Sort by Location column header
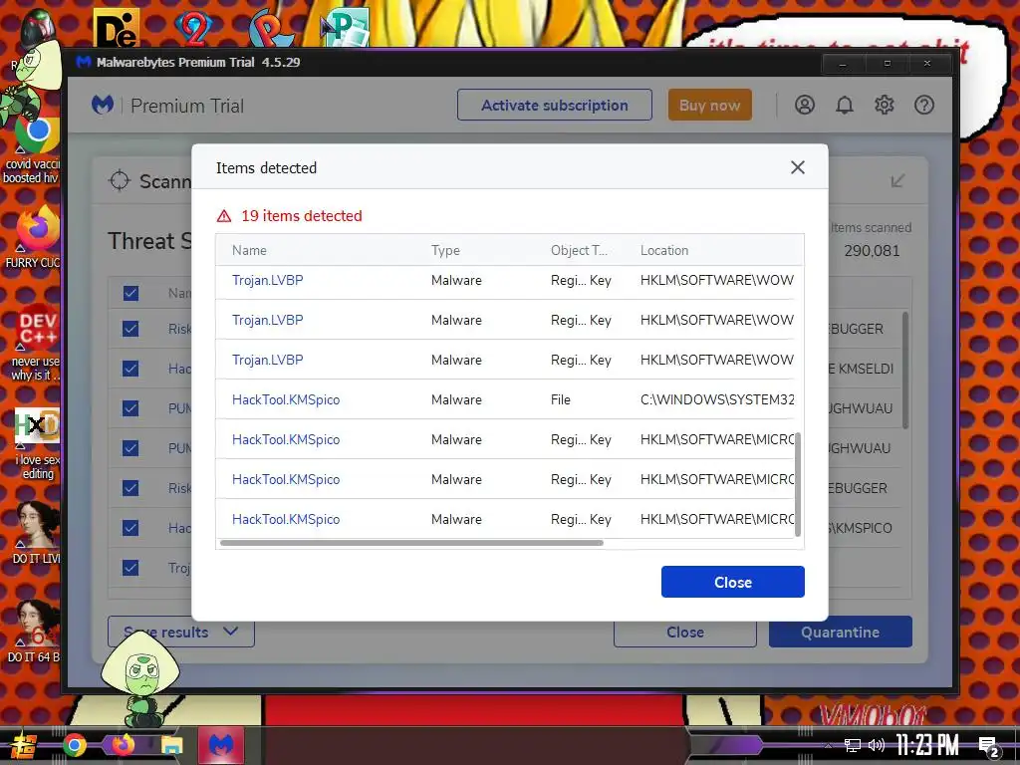The image size is (1020, 765). 664,250
